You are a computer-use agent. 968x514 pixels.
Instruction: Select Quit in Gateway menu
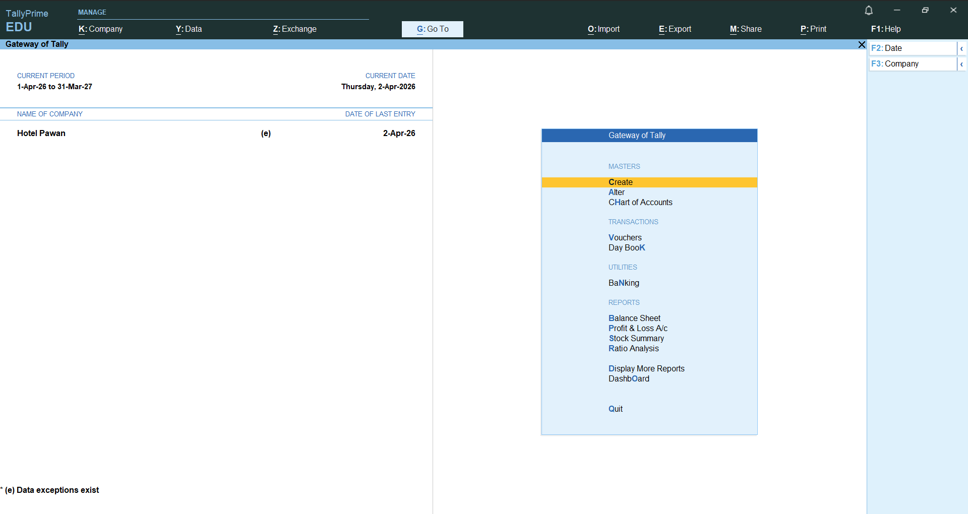615,409
